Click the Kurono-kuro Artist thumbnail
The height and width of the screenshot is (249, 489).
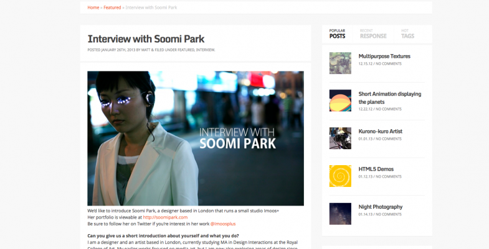(340, 138)
